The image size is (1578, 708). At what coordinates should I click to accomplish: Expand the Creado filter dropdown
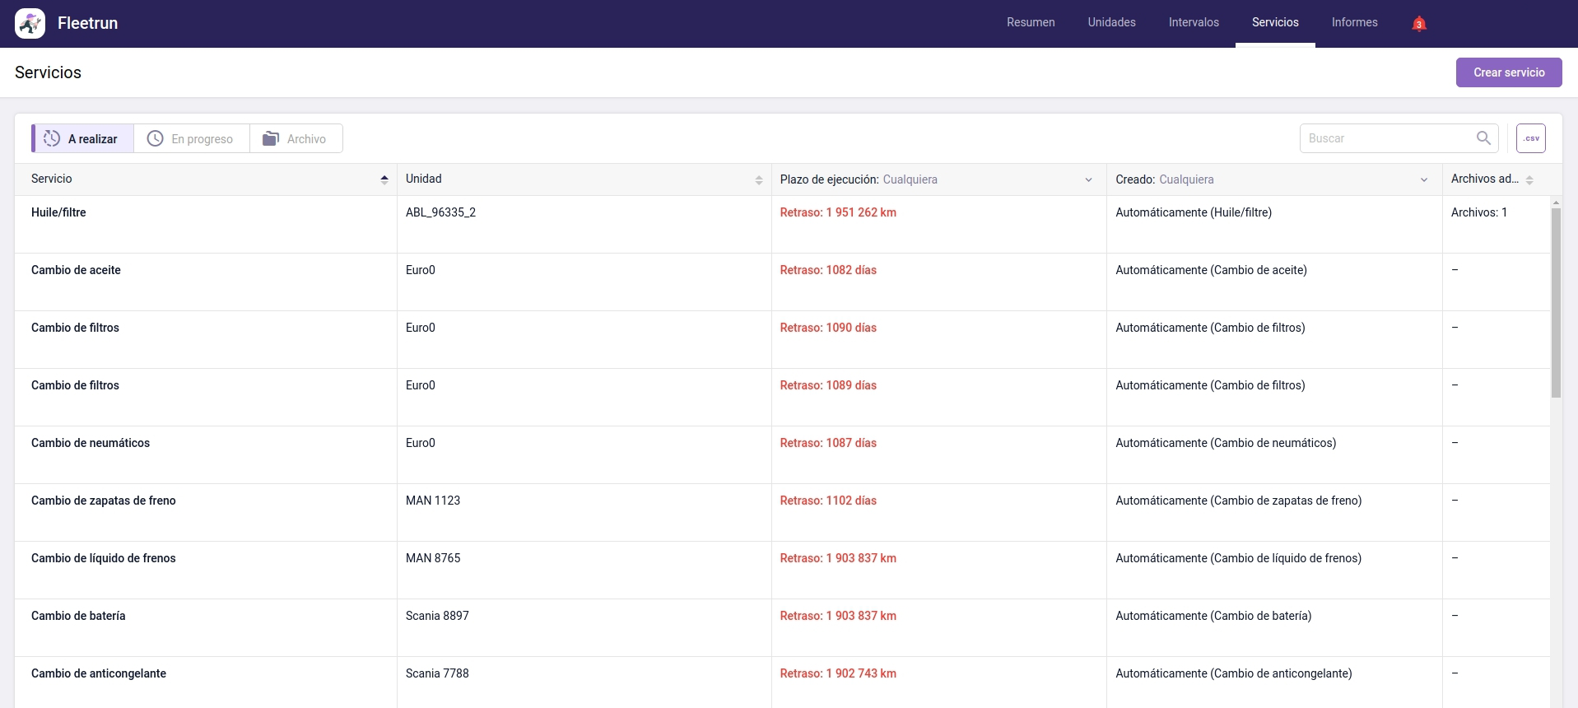point(1423,179)
